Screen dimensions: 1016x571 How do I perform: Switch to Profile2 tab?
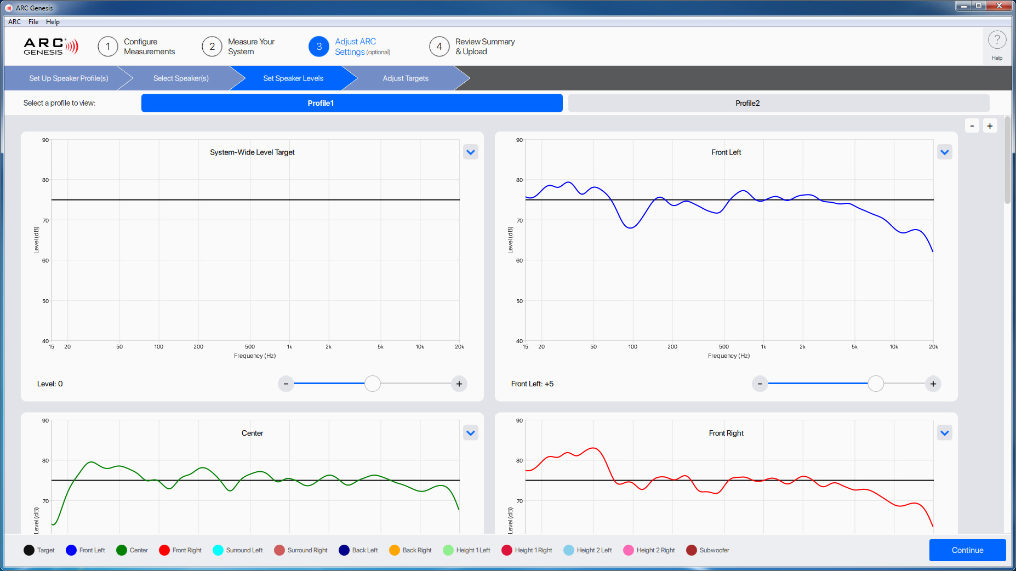[779, 103]
